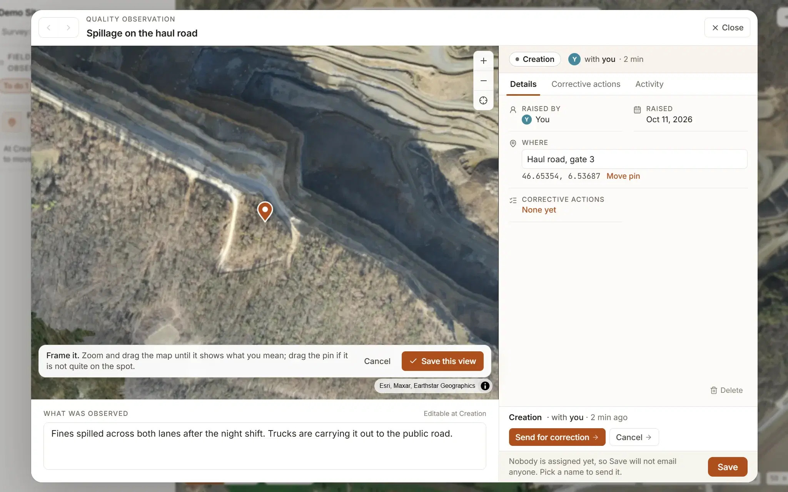Go to next observation arrow
The height and width of the screenshot is (492, 788).
[68, 28]
